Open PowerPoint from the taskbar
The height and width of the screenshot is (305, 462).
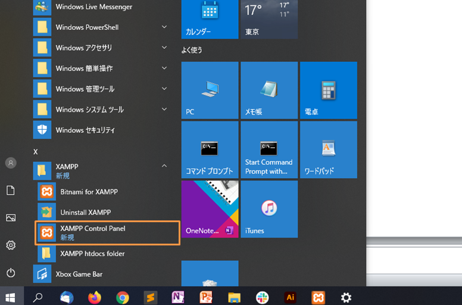[x=206, y=297]
